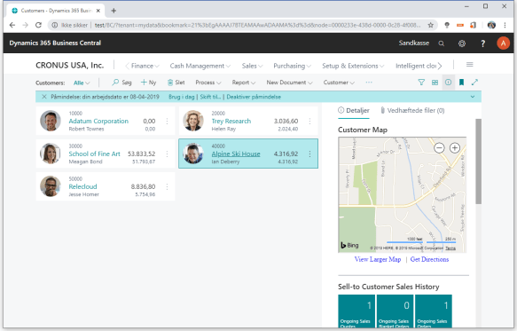517x331 pixels.
Task: Open the View Larger Map link
Action: pos(378,259)
